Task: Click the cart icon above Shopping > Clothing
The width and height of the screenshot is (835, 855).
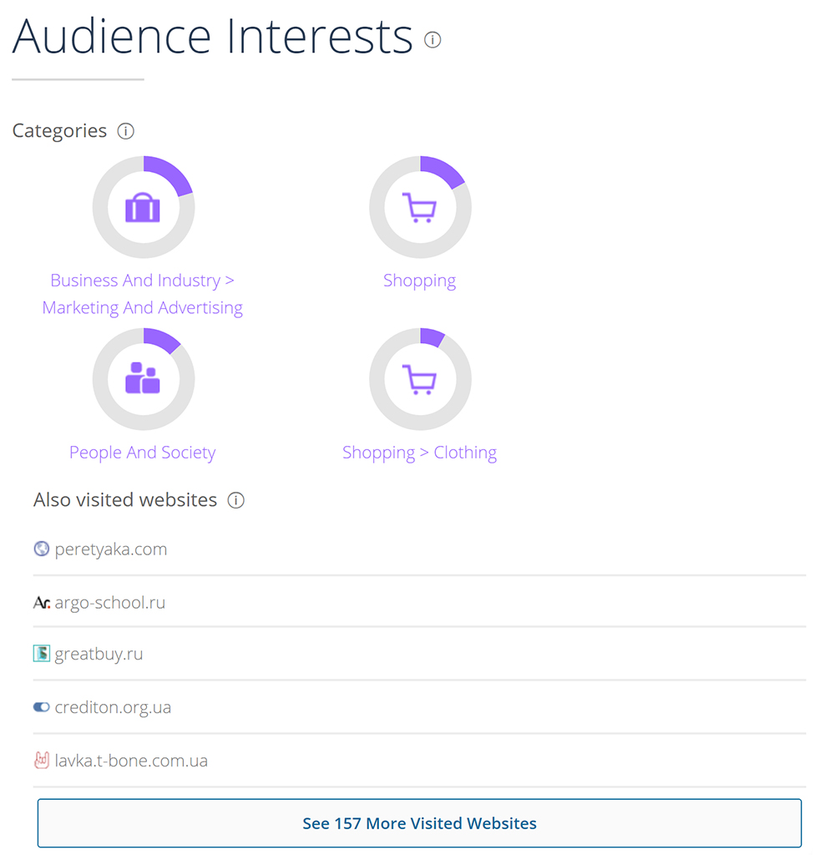Action: pos(420,377)
